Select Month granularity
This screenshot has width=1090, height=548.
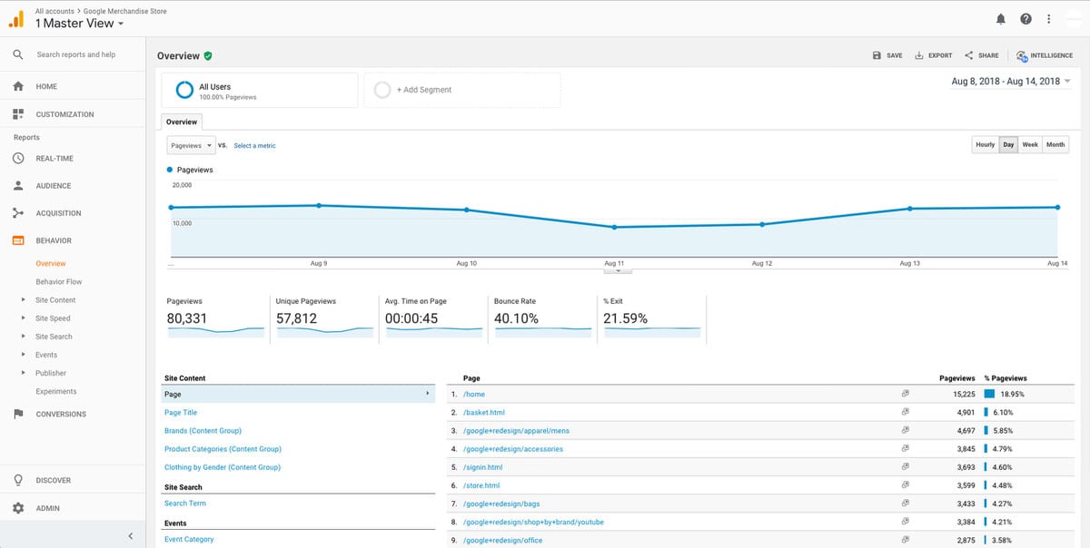coord(1055,144)
